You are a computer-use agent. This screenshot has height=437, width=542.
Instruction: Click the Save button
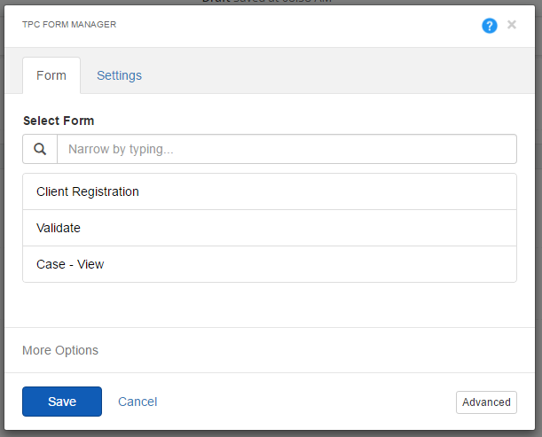[62, 402]
